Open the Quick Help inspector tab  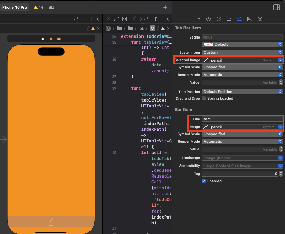[x=219, y=19]
